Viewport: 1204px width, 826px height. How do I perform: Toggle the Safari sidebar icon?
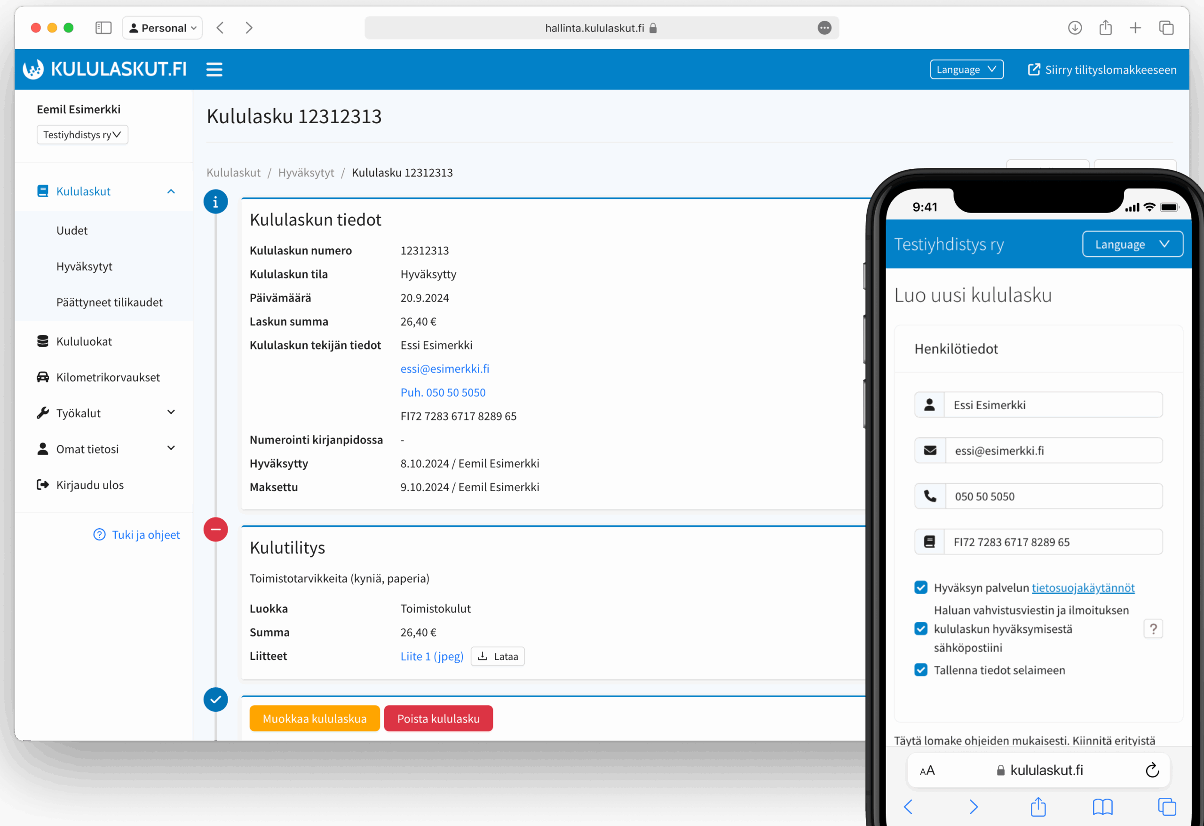pos(103,28)
